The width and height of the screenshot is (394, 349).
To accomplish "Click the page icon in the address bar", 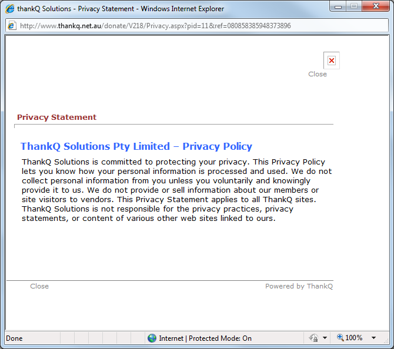I will [x=12, y=26].
